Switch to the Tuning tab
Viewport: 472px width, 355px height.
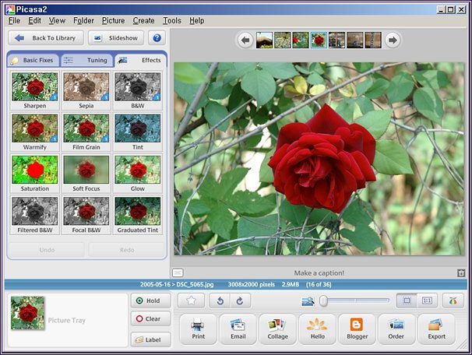pyautogui.click(x=86, y=60)
